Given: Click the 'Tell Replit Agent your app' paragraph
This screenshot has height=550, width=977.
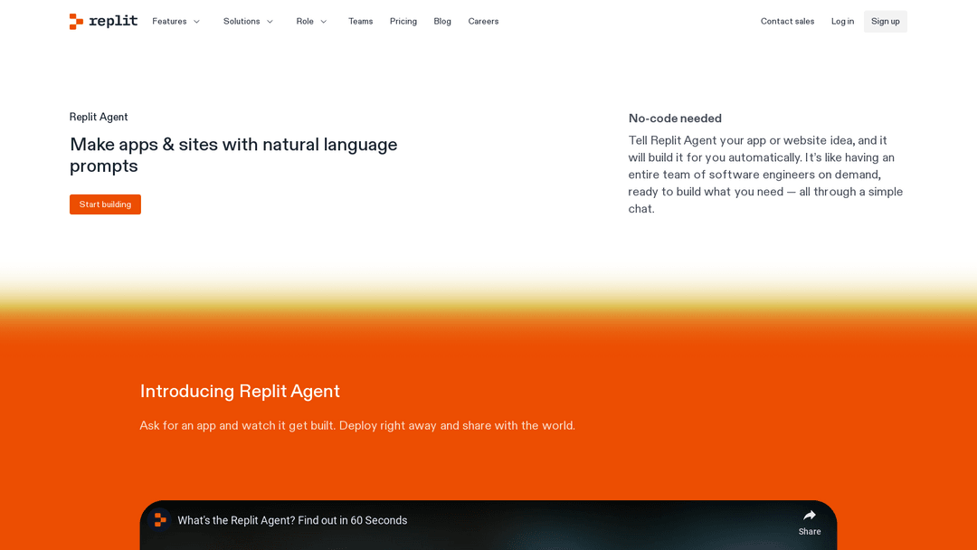Looking at the screenshot, I should (x=766, y=175).
